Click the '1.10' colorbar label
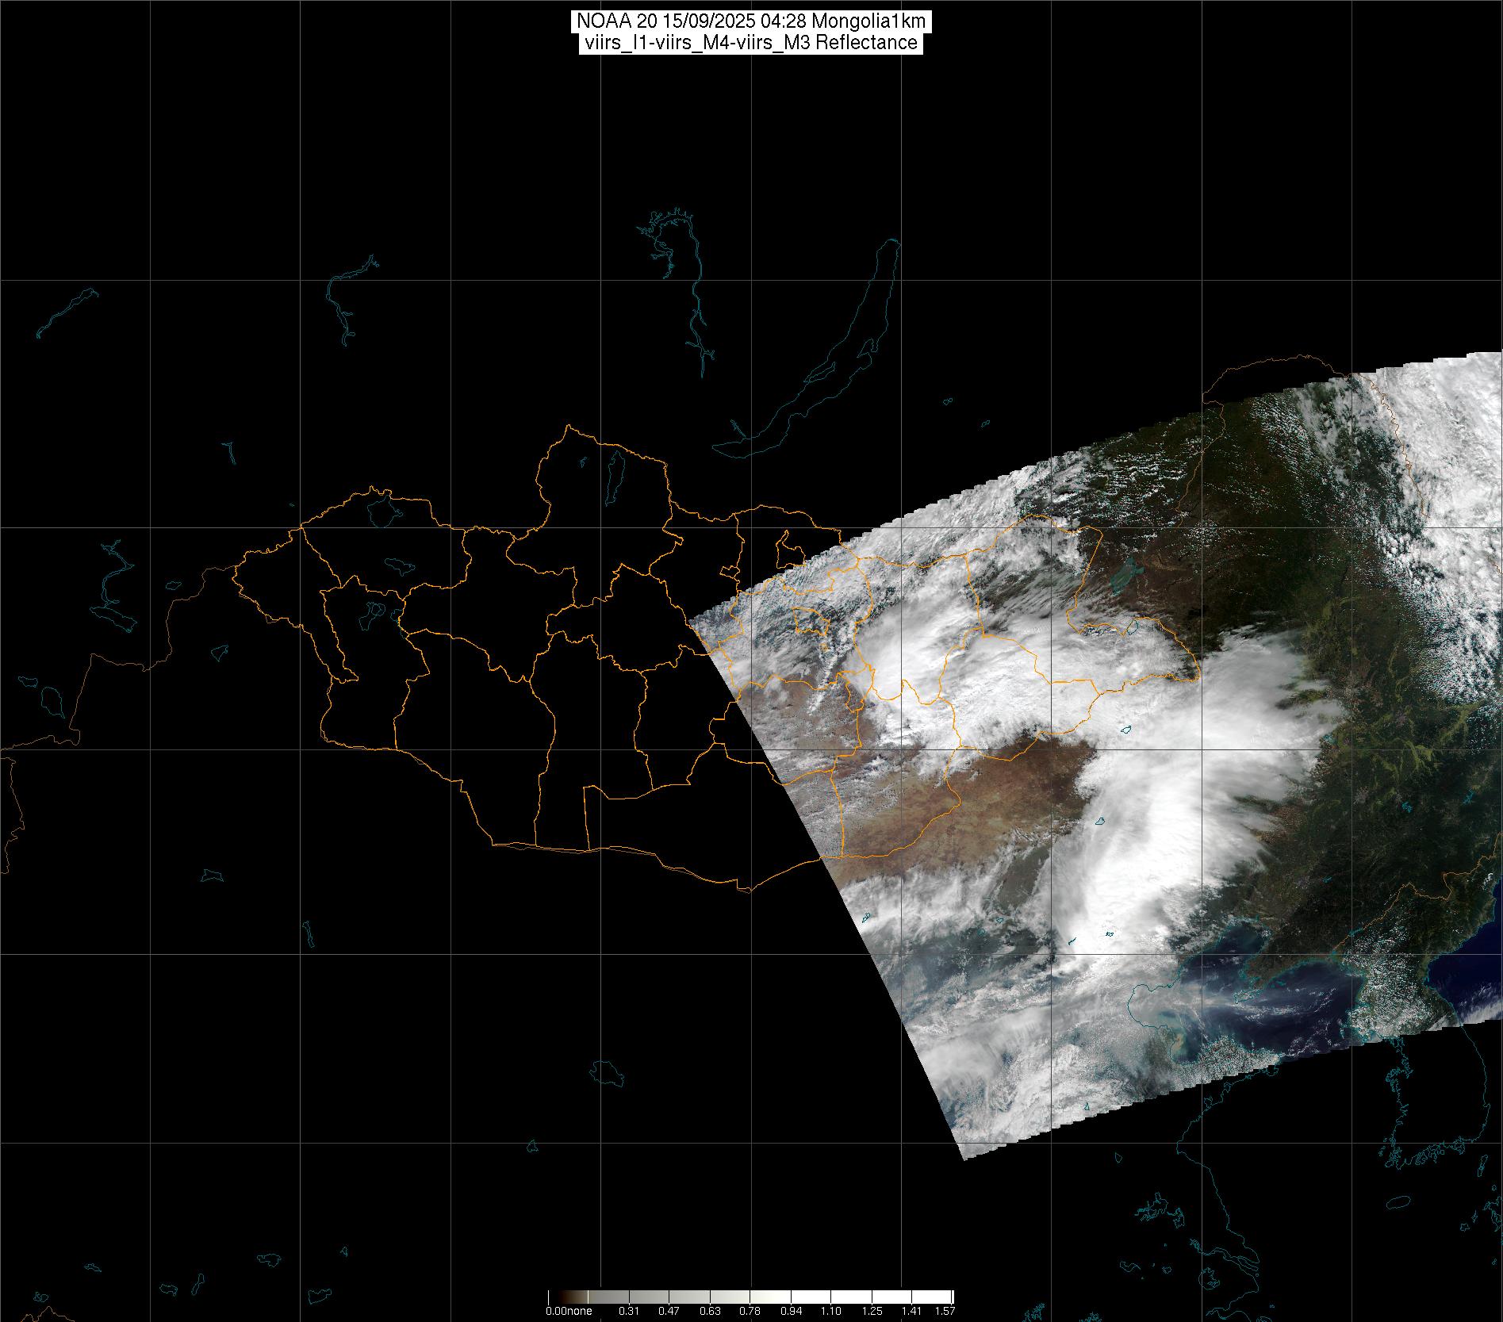This screenshot has width=1503, height=1322. (x=831, y=1312)
